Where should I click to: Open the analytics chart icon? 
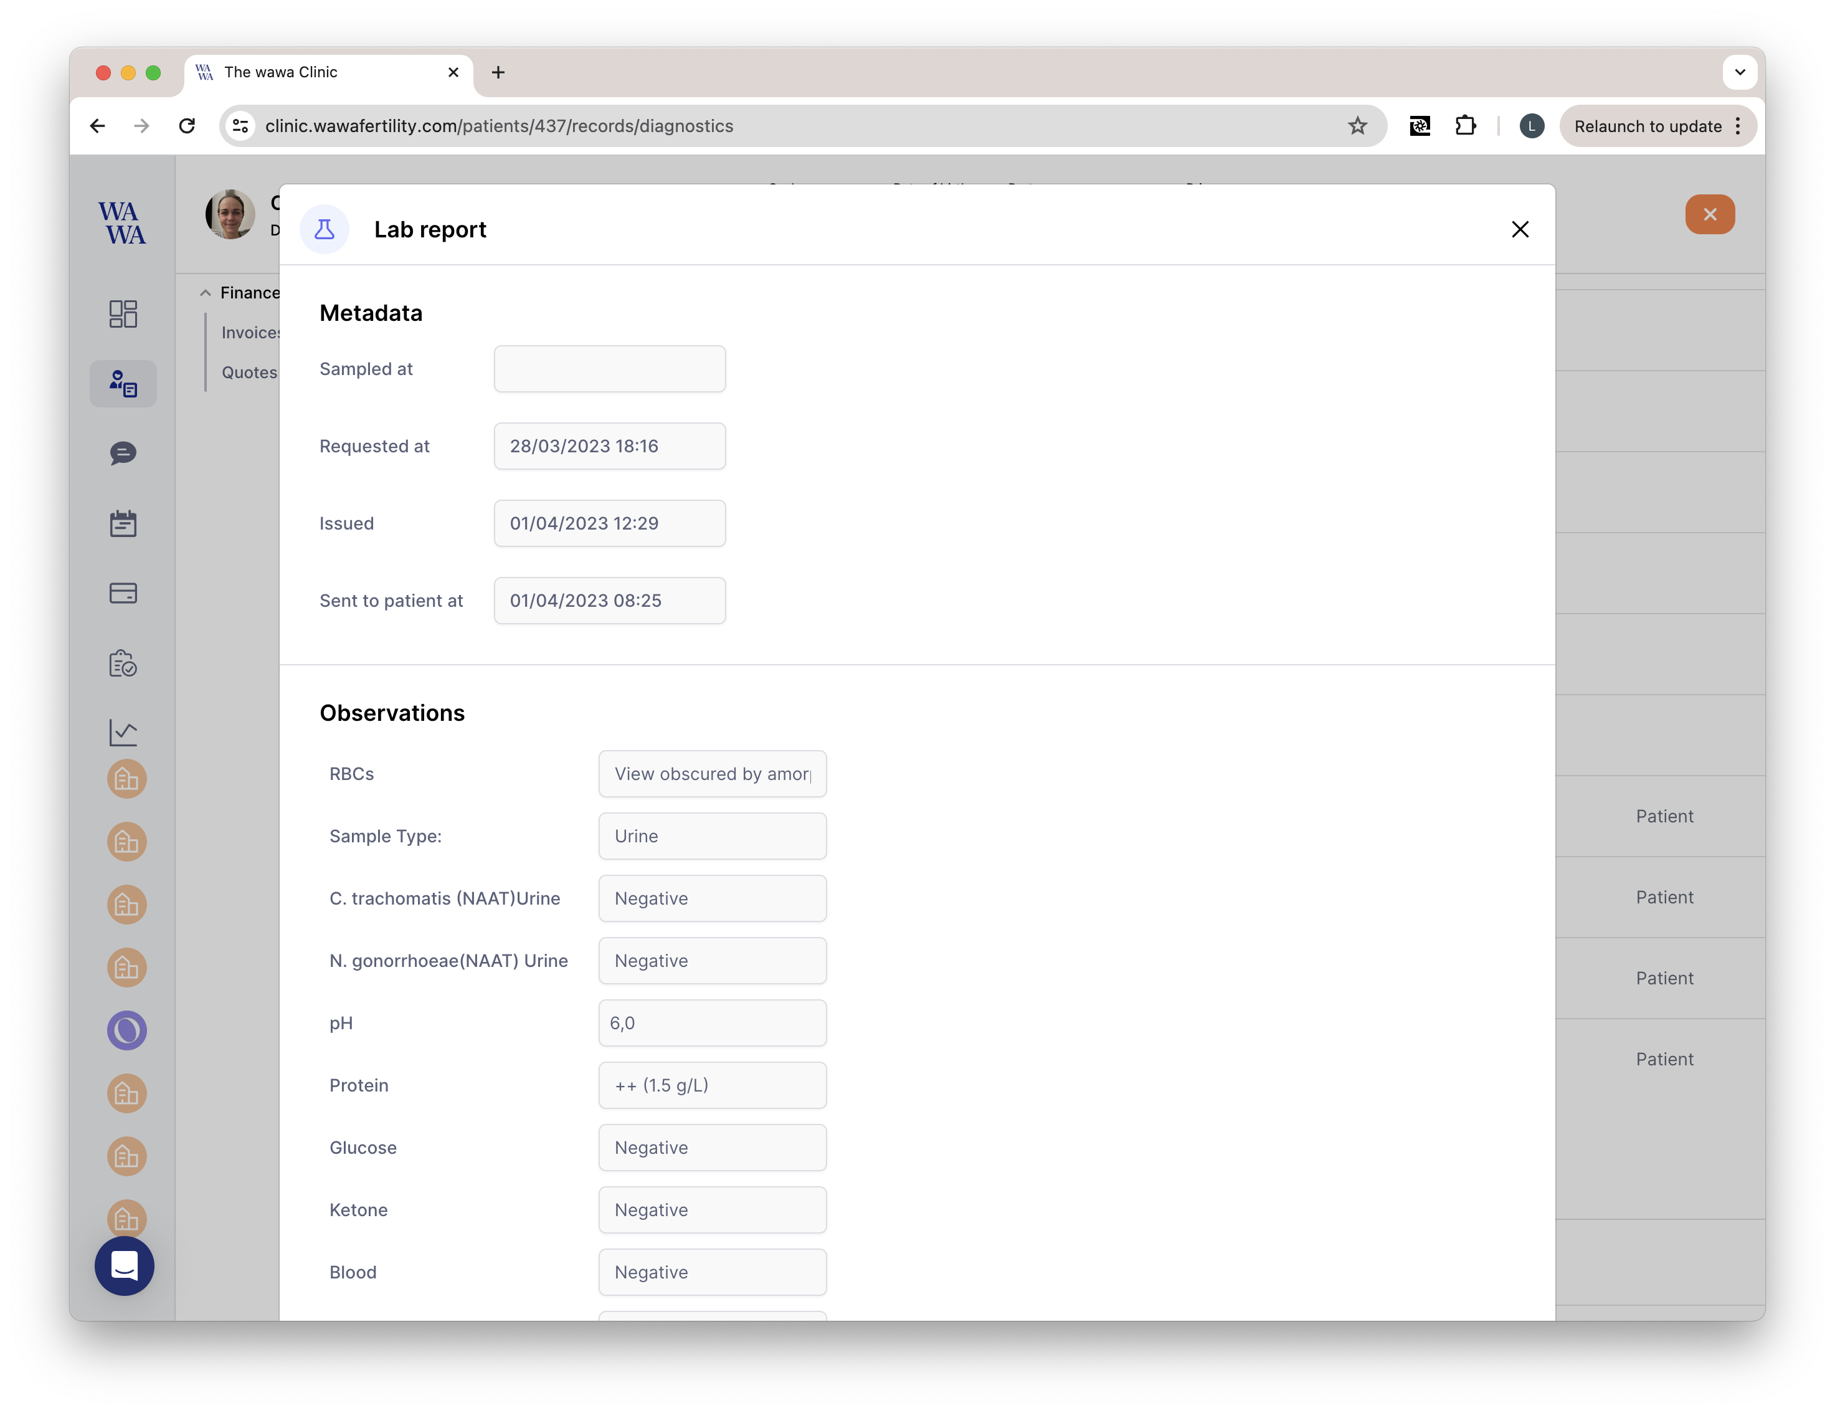click(x=123, y=732)
